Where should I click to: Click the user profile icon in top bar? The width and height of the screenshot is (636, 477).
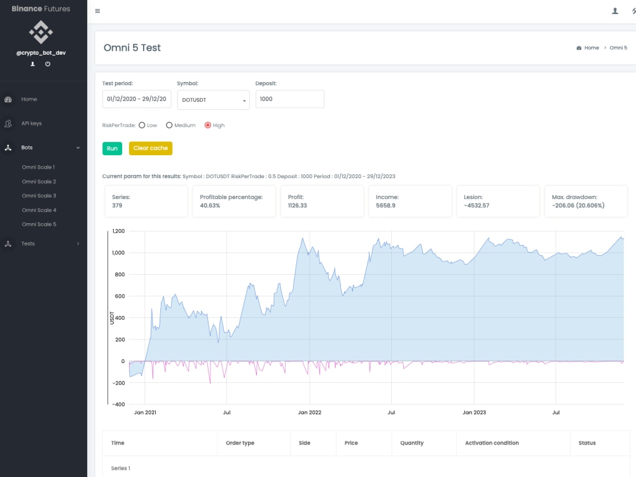click(614, 11)
